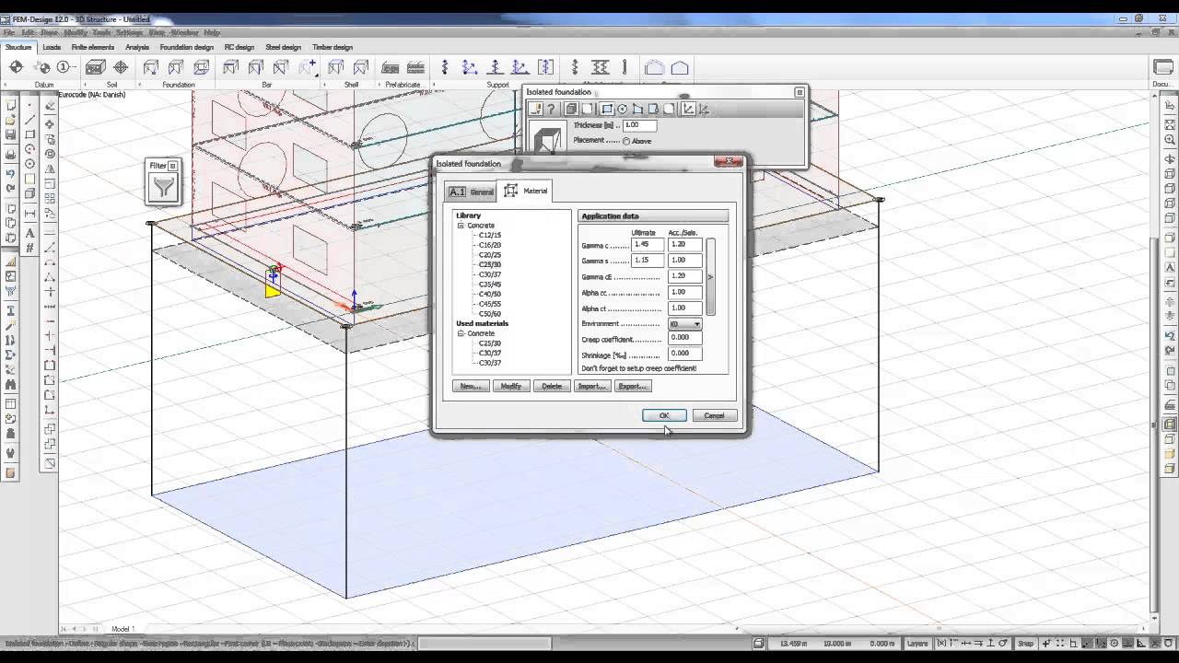Click the Docu panel icon at top right

[x=1162, y=67]
